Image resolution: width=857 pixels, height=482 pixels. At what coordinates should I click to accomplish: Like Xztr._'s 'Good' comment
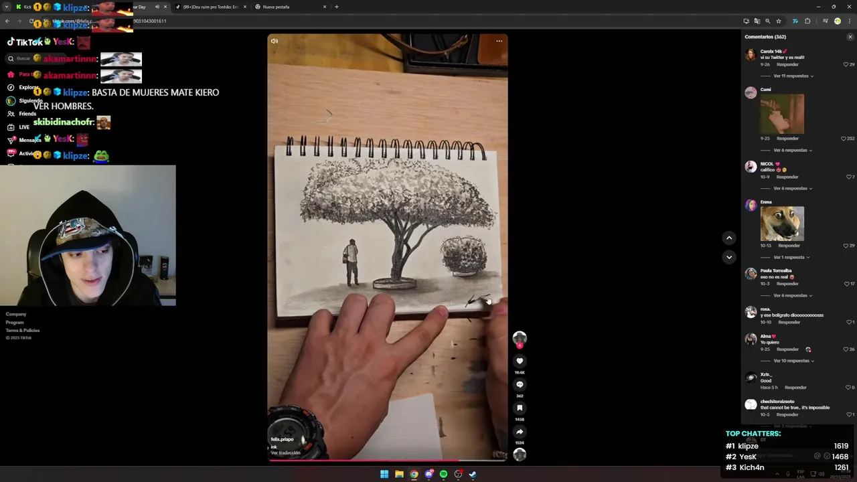[848, 388]
